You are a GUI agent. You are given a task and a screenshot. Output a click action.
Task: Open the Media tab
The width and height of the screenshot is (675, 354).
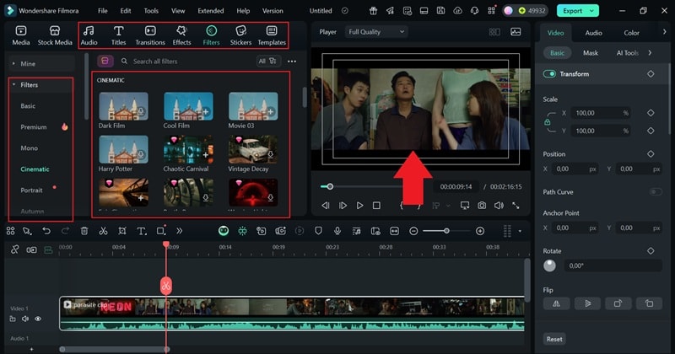[x=20, y=35]
